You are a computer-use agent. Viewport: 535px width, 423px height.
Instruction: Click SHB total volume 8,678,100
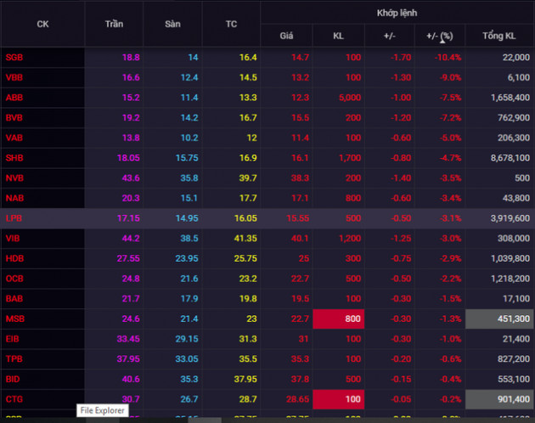(510, 158)
